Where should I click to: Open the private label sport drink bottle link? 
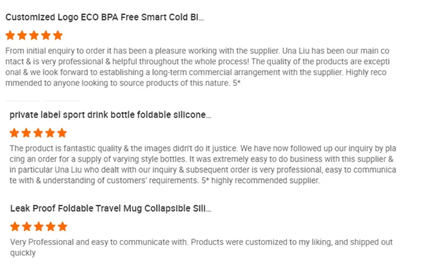[x=110, y=115]
